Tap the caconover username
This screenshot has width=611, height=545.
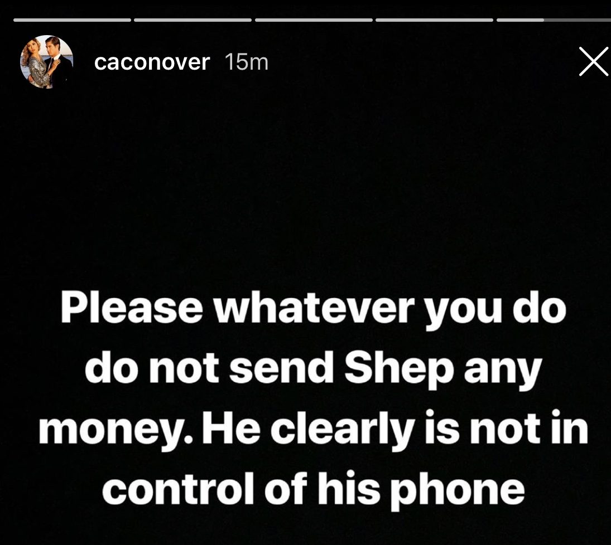pos(152,62)
